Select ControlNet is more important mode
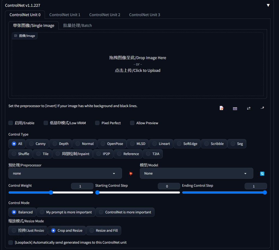Screen dimensions: 279x250 pos(125,212)
